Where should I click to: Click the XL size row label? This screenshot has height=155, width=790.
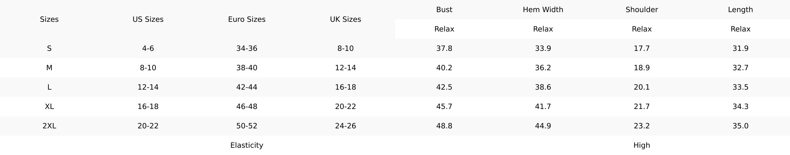point(49,106)
